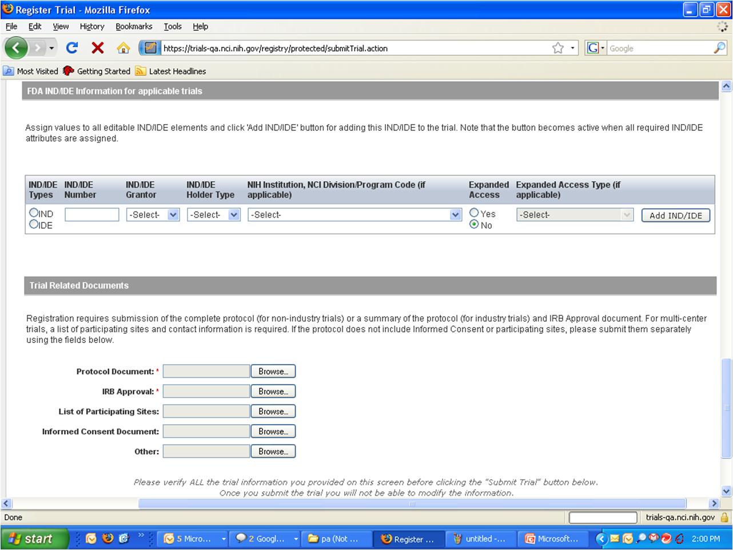Switch to the Microsoft PowerPoint taskbar window

553,539
